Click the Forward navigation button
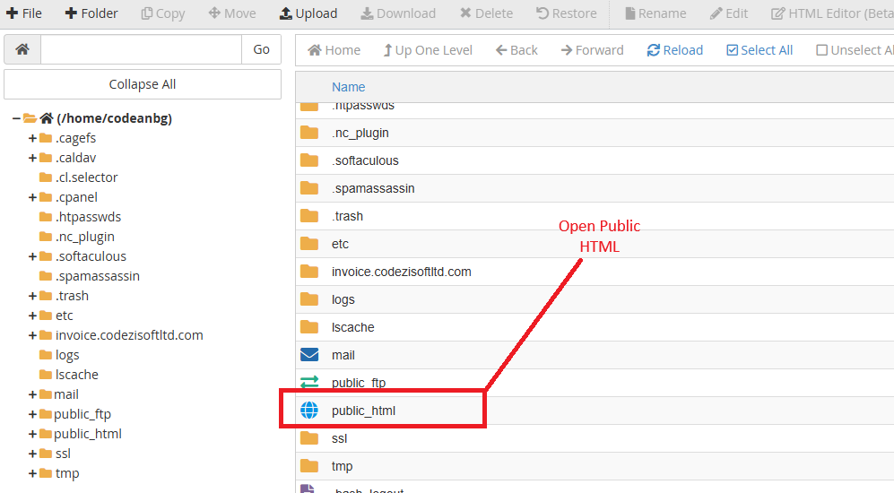 [x=593, y=50]
